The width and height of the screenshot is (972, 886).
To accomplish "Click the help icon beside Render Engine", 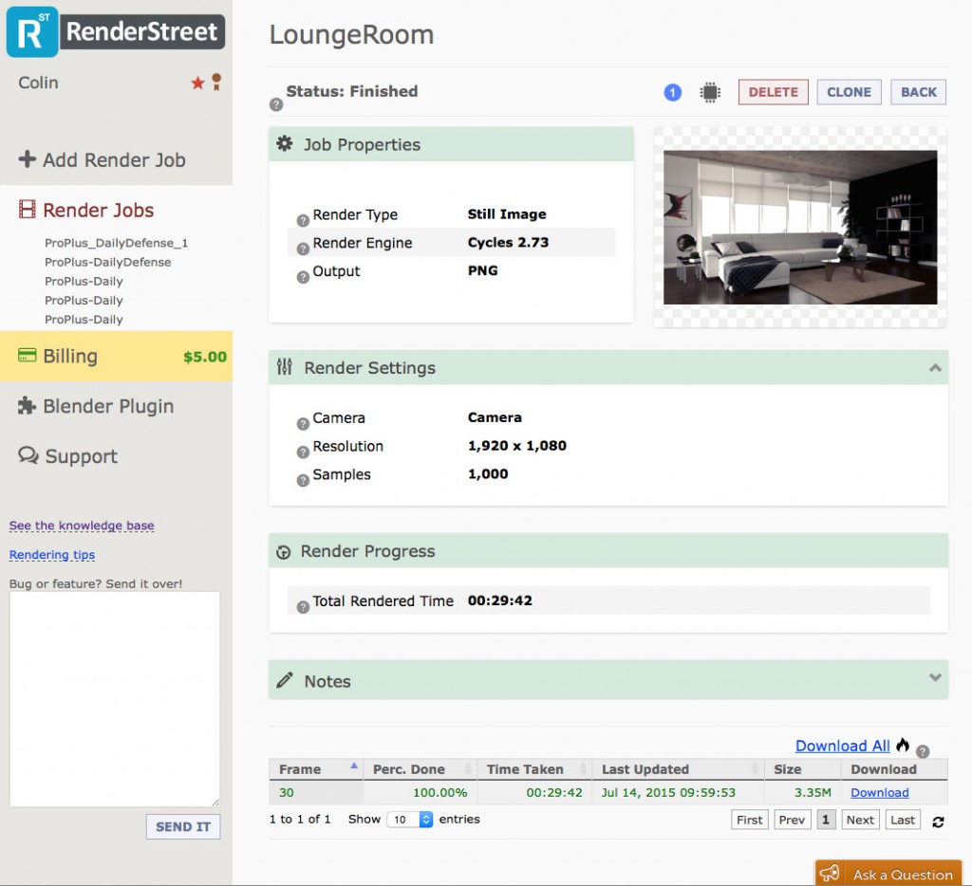I will (303, 249).
